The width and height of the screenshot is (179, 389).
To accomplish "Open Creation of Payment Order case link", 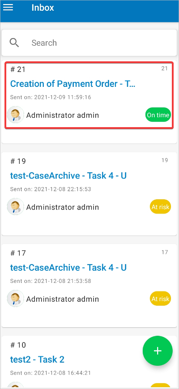I will click(x=73, y=84).
